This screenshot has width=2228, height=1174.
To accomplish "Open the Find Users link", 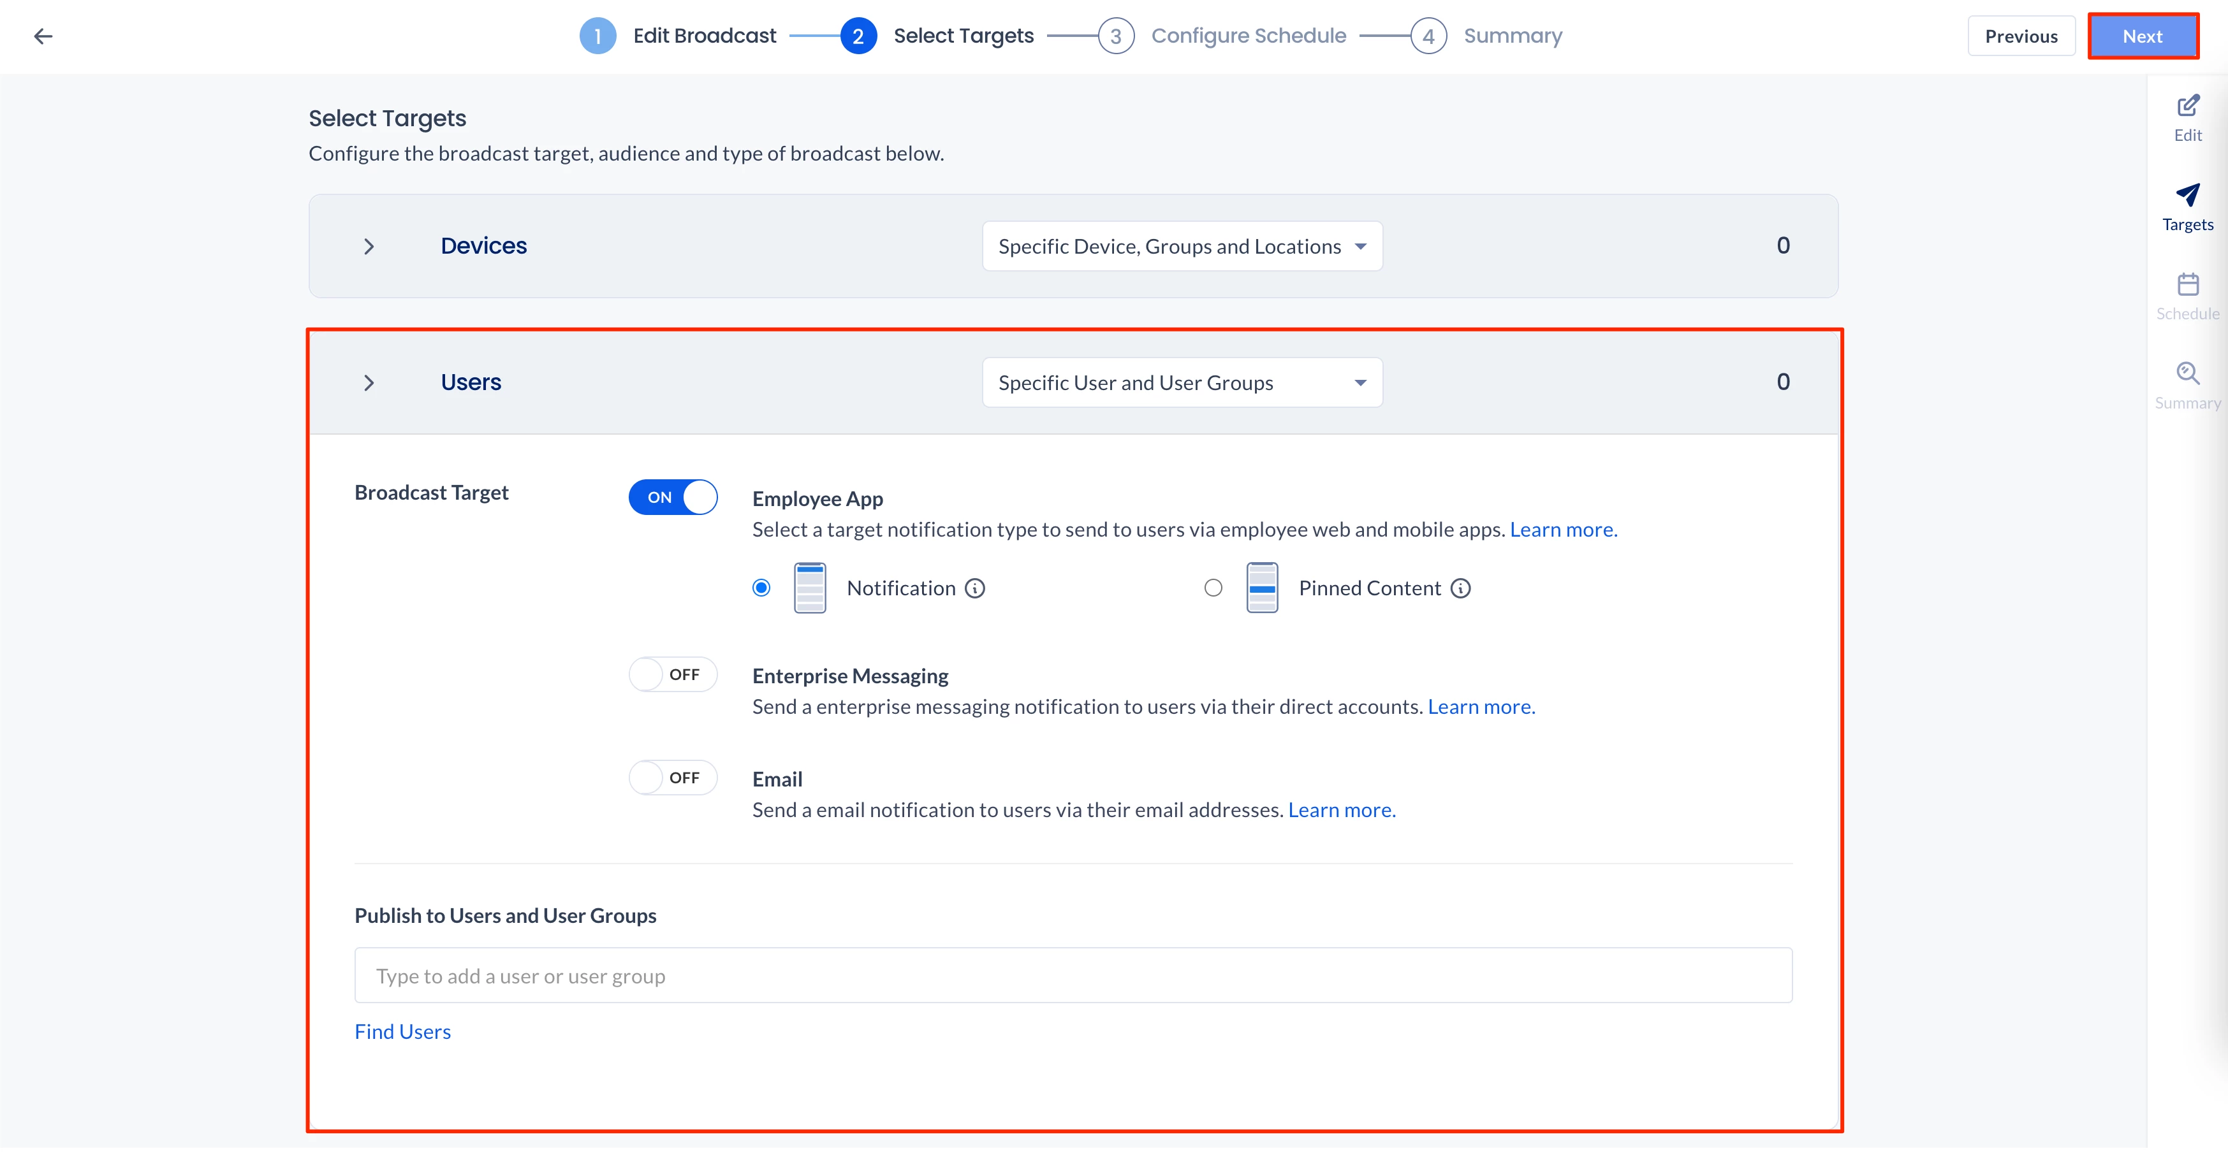I will [x=402, y=1033].
